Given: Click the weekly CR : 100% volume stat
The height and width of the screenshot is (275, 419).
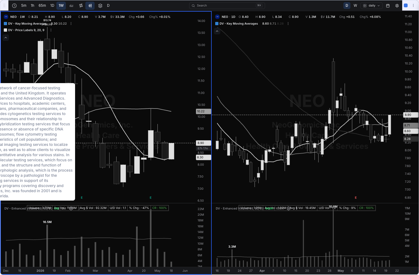Looking at the screenshot, I should (160, 208).
